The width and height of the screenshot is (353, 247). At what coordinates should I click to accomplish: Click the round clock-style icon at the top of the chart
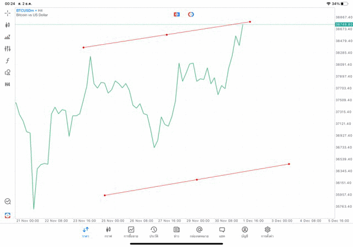(x=191, y=14)
